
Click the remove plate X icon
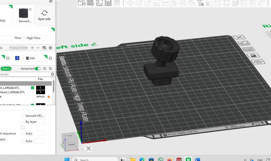point(239,37)
